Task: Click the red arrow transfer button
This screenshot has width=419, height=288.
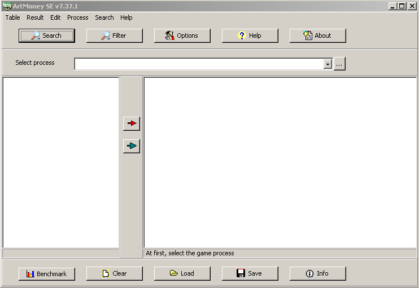Action: point(131,123)
